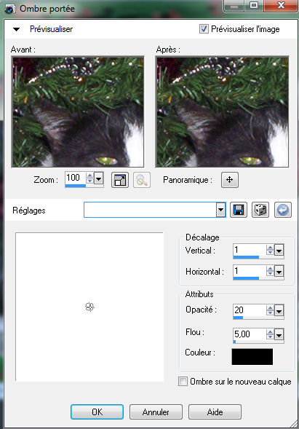Increase the Vertical offset spinner up arrow

point(270,248)
